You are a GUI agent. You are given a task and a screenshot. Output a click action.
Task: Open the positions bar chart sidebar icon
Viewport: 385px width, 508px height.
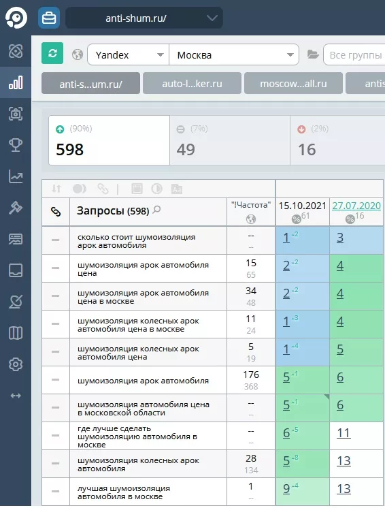click(x=16, y=82)
